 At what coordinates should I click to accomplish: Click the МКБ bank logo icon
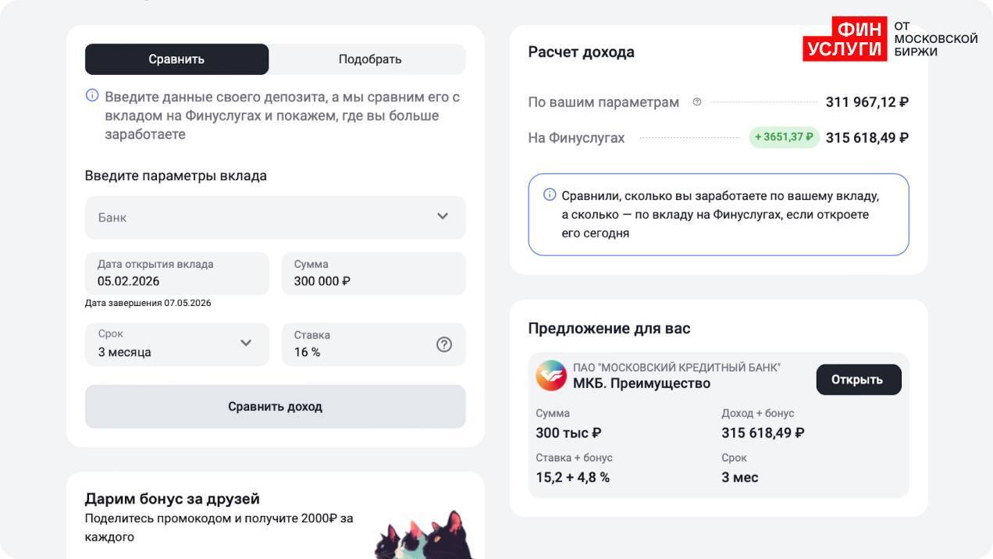click(x=551, y=376)
